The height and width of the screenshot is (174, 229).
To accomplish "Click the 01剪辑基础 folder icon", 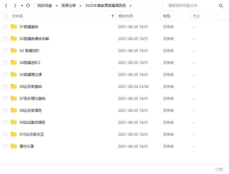I will (14, 27).
